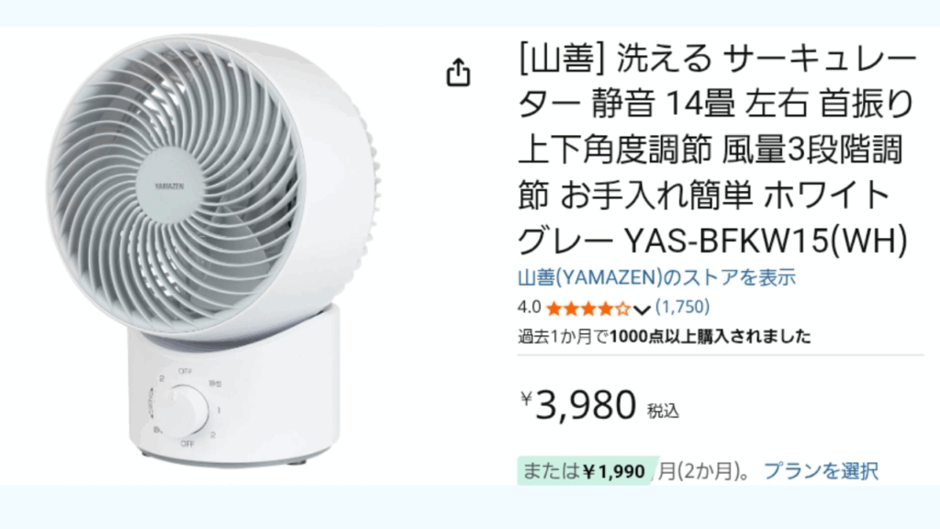Click the 税込 label next to price
This screenshot has width=940, height=529.
click(663, 411)
